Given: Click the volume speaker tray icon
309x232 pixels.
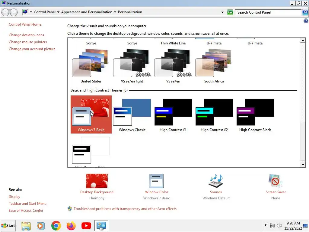Looking at the screenshot, I should [279, 226].
